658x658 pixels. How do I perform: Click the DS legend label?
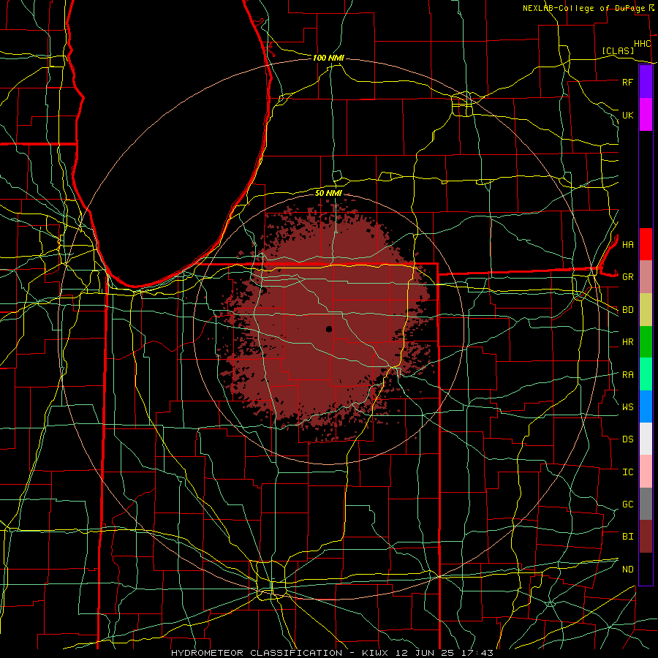pyautogui.click(x=627, y=439)
